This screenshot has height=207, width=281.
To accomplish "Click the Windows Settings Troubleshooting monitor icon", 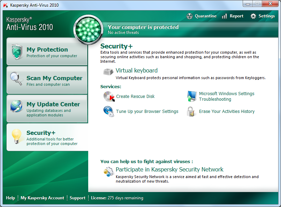I will click(192, 96).
